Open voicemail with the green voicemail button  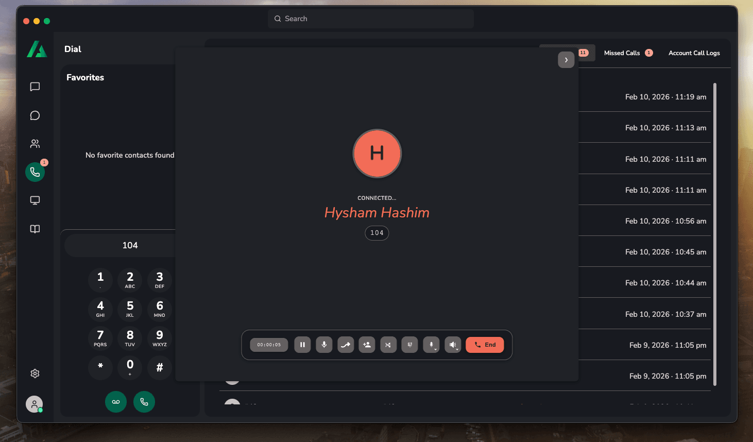115,402
